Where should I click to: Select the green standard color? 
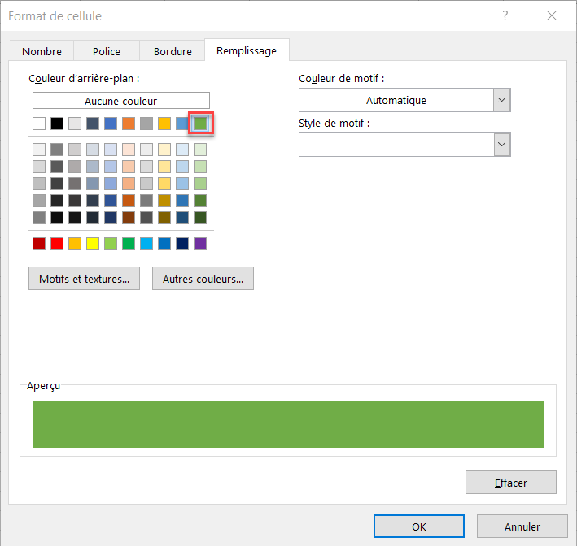click(129, 244)
